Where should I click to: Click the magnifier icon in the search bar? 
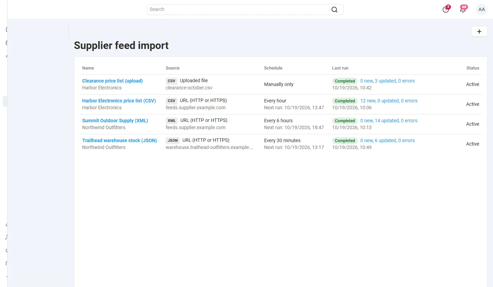[334, 10]
